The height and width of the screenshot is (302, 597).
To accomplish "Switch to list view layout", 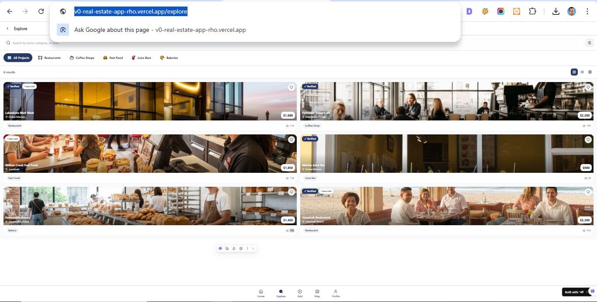I will pos(582,72).
